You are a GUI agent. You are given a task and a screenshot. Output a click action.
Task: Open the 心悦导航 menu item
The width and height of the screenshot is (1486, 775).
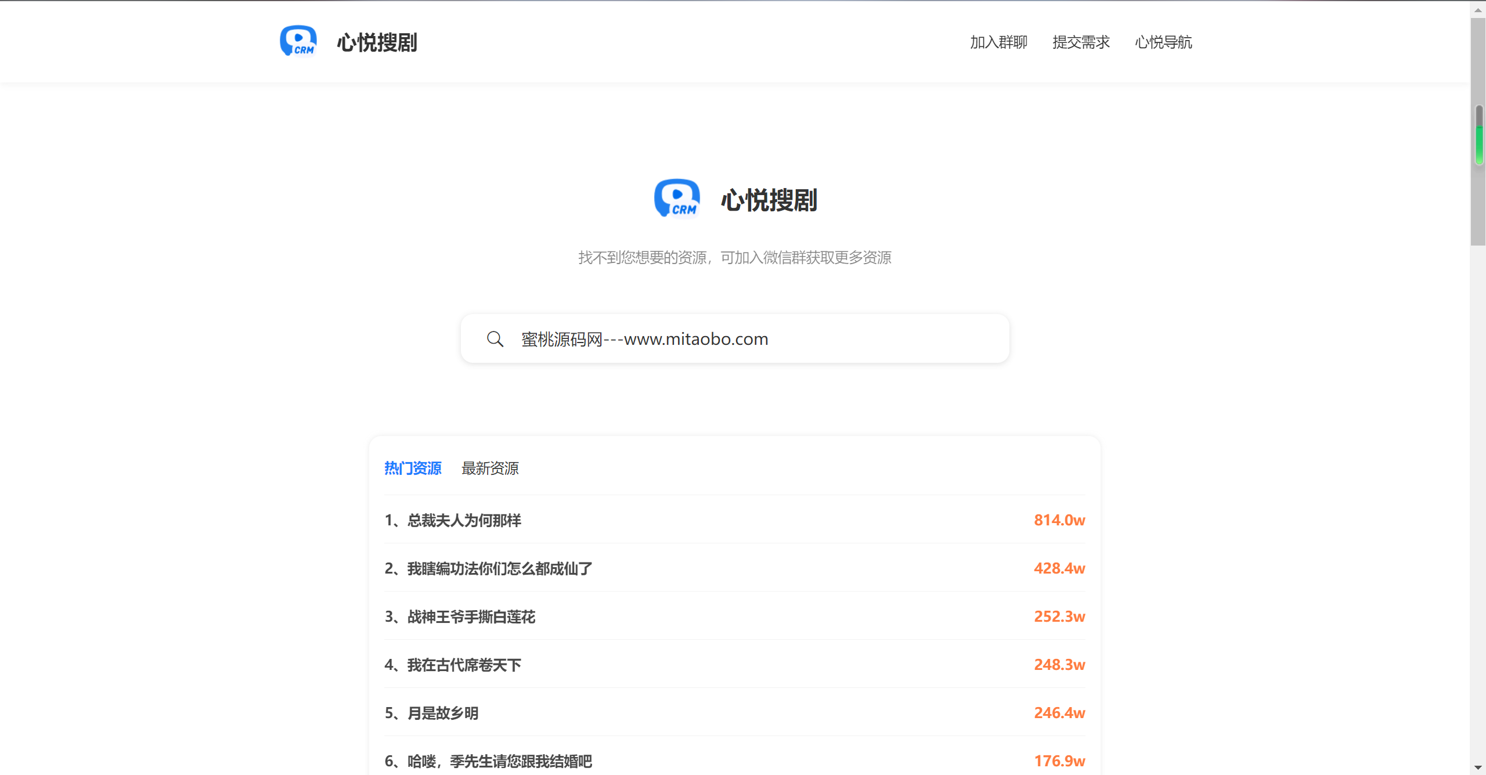pos(1163,42)
